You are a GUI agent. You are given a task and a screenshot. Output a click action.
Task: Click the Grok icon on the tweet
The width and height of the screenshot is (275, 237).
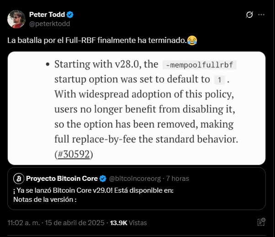pos(249,15)
